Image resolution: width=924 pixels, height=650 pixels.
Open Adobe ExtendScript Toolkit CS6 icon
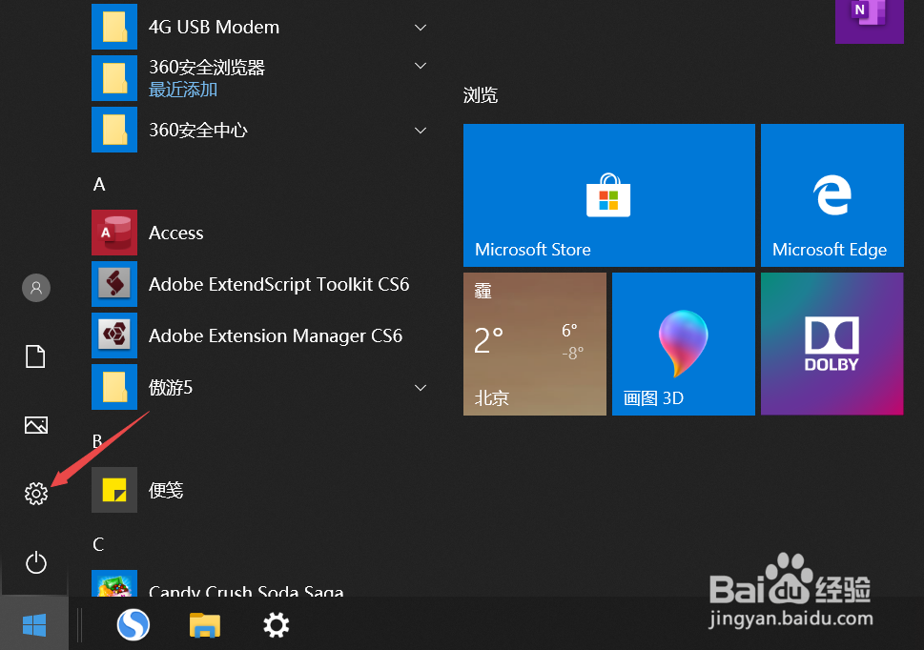pos(114,284)
